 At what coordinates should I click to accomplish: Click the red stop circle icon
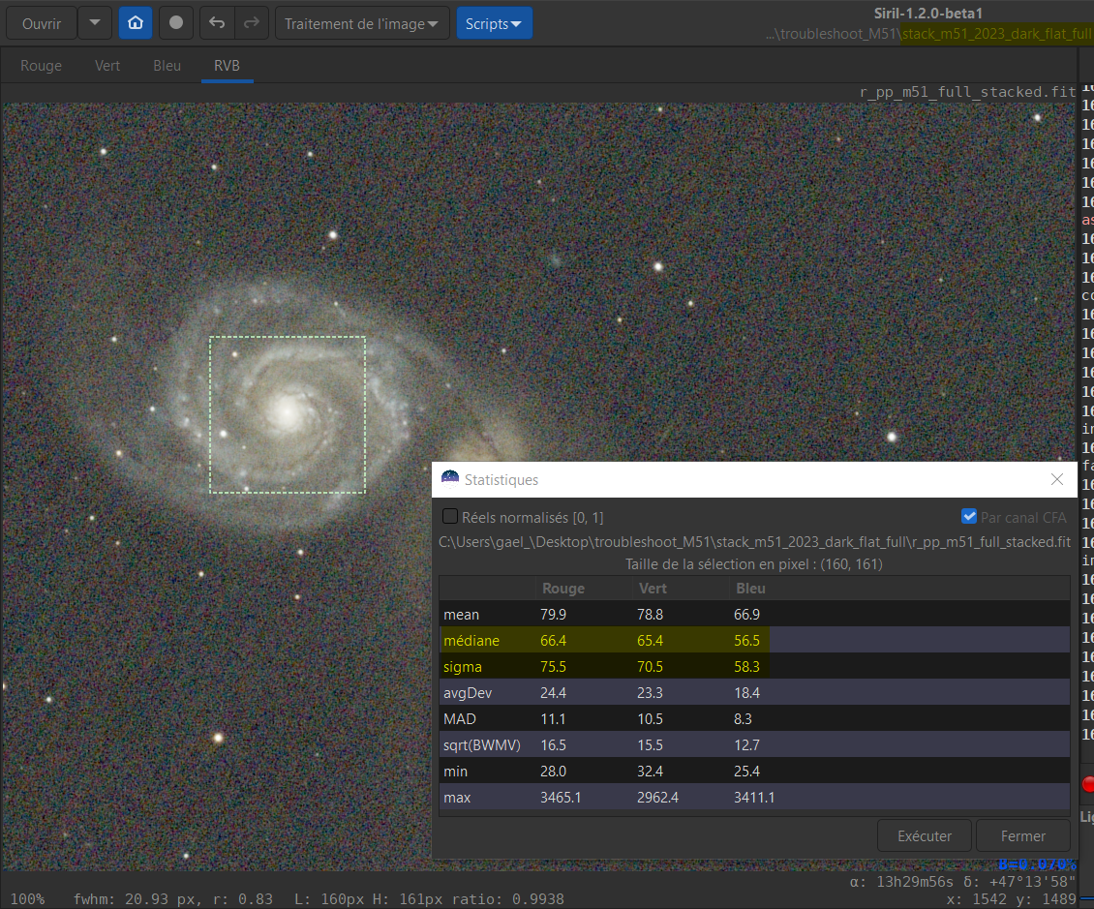pyautogui.click(x=1088, y=784)
